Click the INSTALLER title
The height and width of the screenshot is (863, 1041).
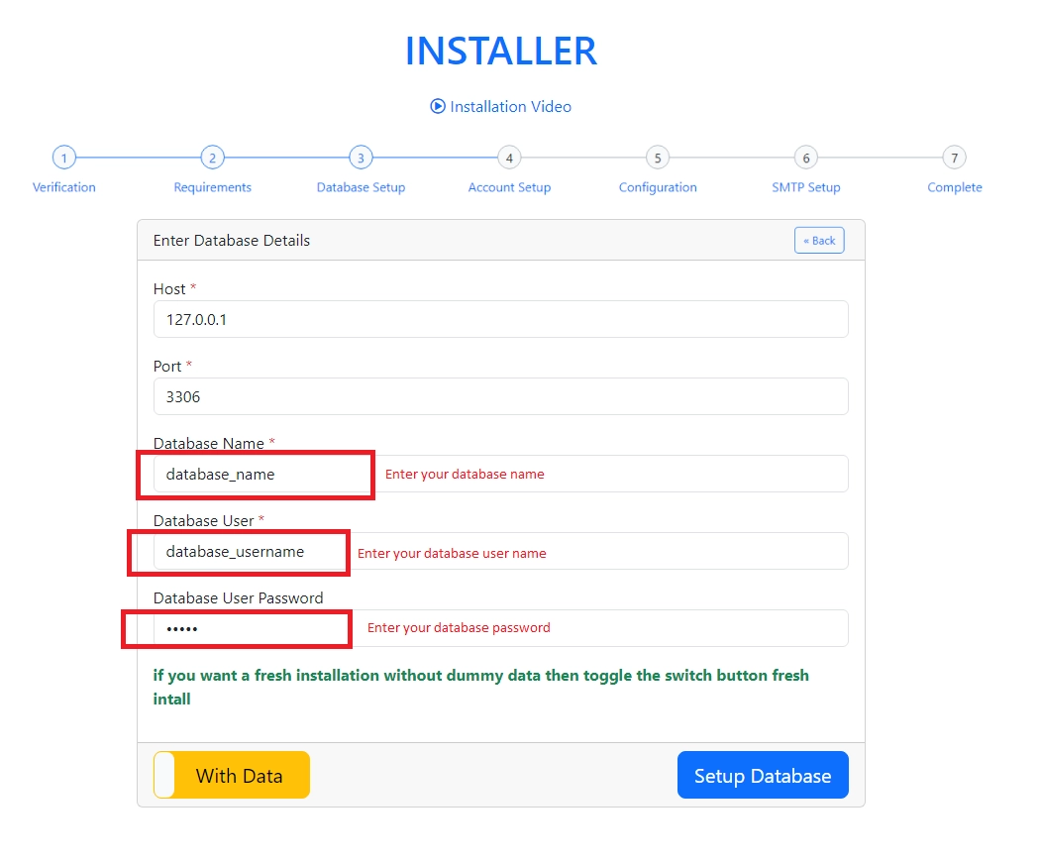pos(501,52)
